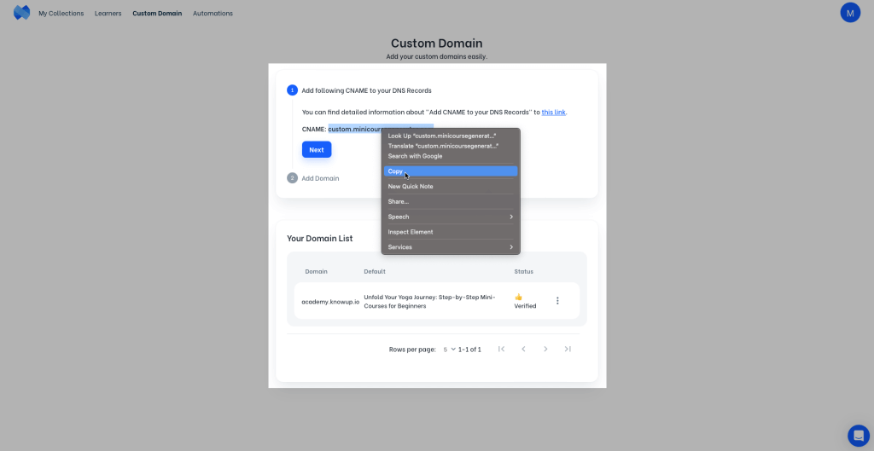Click the app logo icon
The image size is (874, 451).
21,13
